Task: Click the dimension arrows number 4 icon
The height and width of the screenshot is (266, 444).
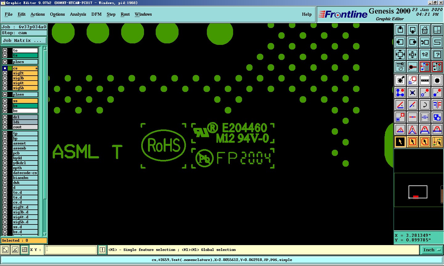Action: click(425, 117)
